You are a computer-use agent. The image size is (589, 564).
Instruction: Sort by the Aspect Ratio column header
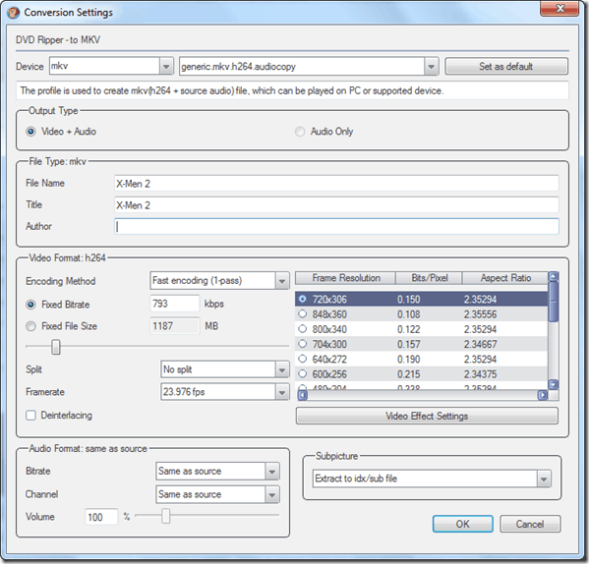click(505, 278)
